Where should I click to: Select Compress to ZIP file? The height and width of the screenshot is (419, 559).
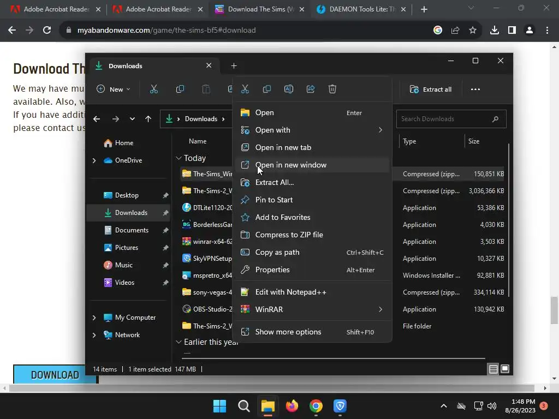coord(312,235)
